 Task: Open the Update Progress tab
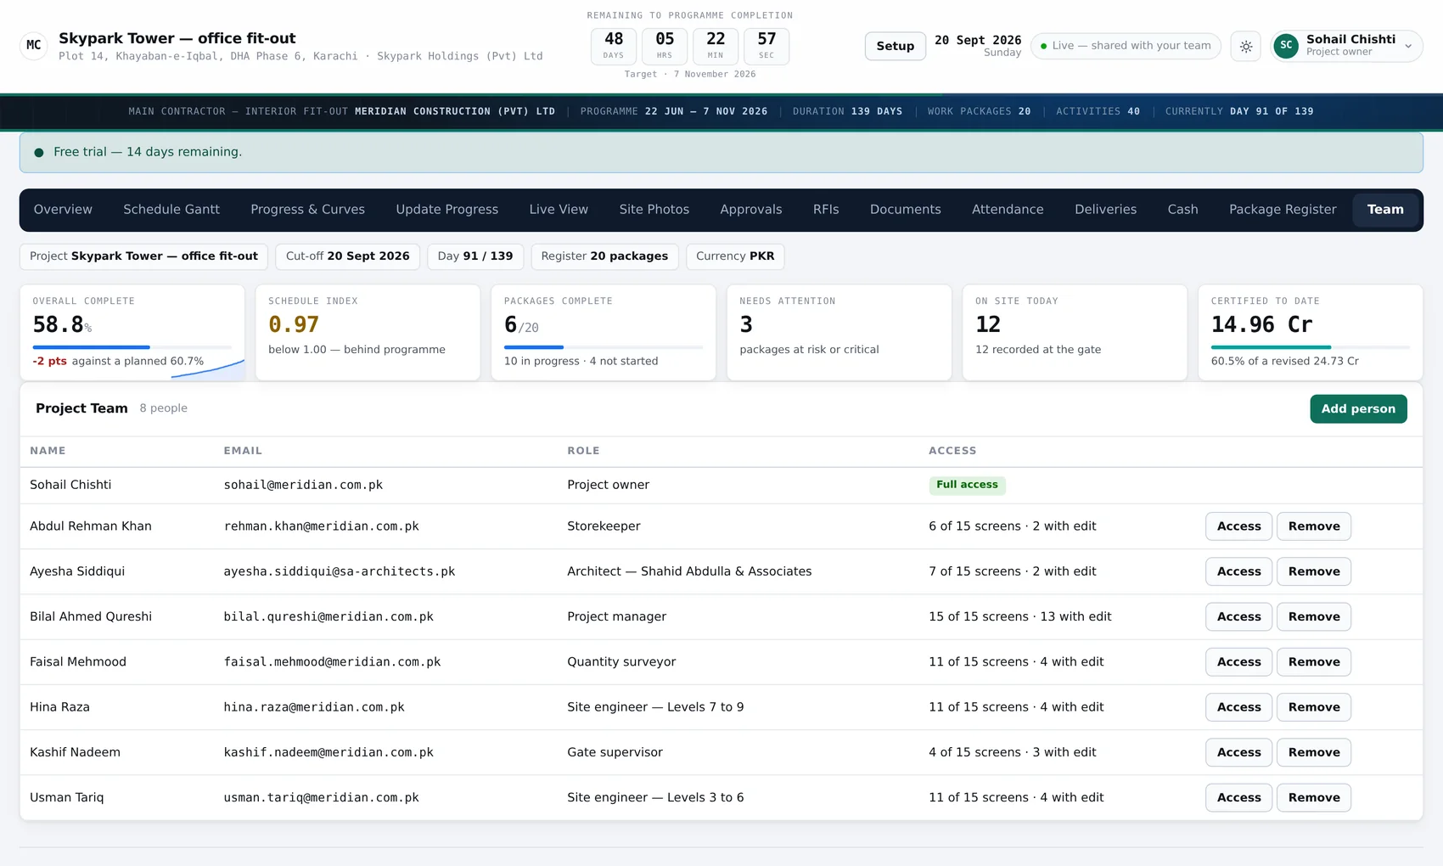(446, 210)
